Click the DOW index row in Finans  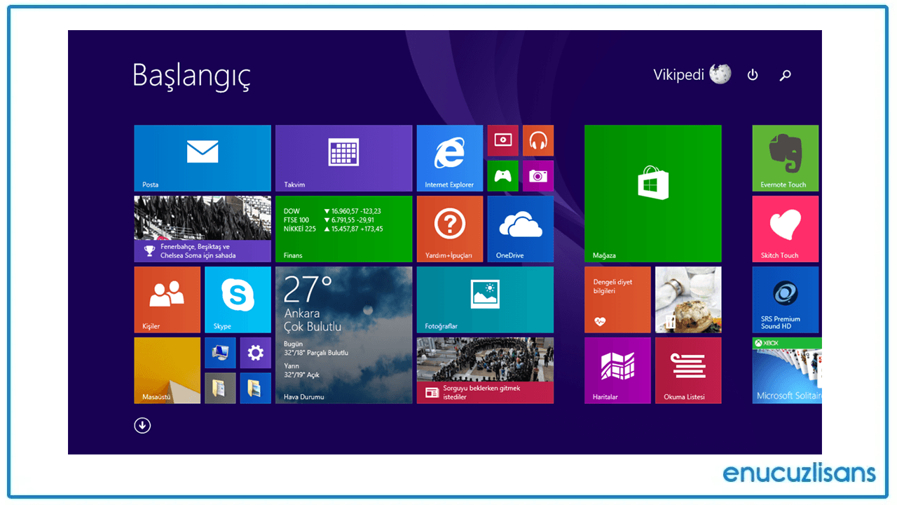coord(333,211)
